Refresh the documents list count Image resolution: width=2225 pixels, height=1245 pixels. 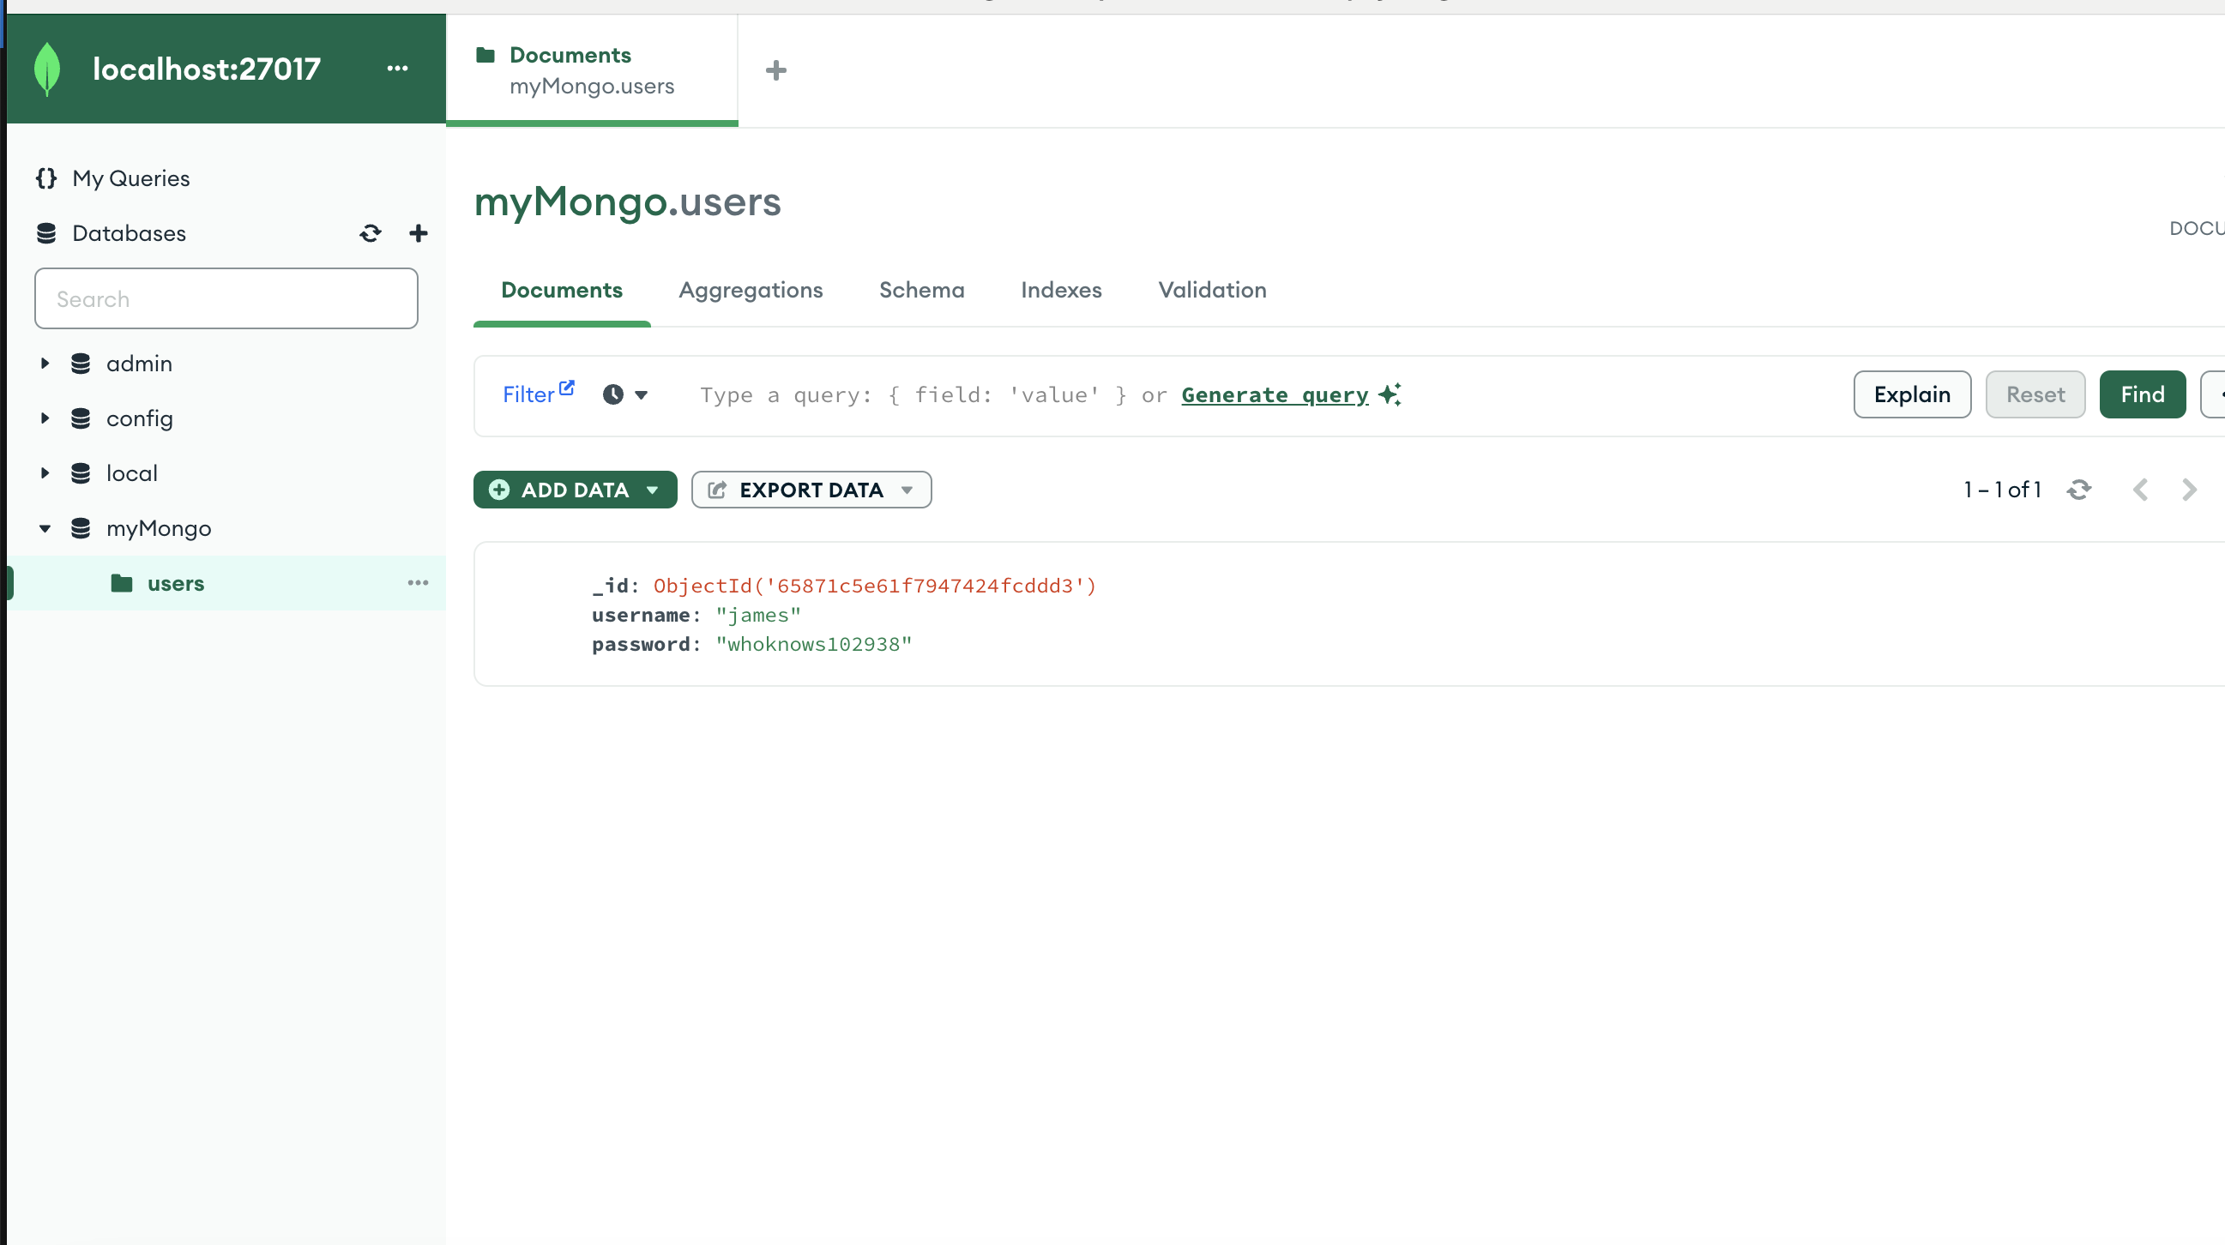2079,490
